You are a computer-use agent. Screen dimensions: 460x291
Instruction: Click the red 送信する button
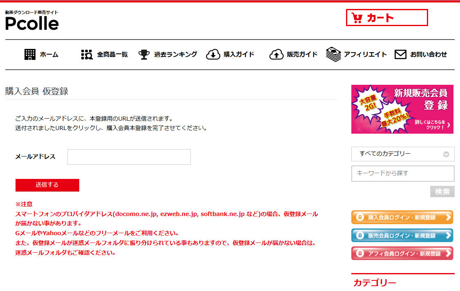pos(47,185)
